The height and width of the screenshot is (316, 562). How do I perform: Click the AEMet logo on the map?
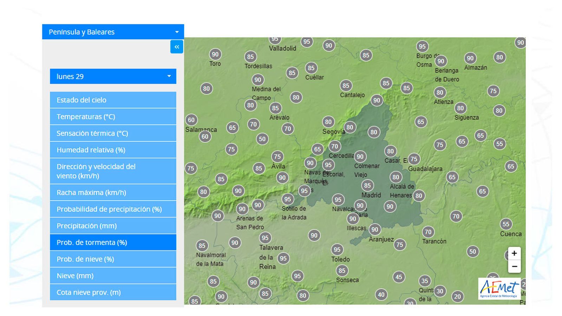(x=499, y=289)
